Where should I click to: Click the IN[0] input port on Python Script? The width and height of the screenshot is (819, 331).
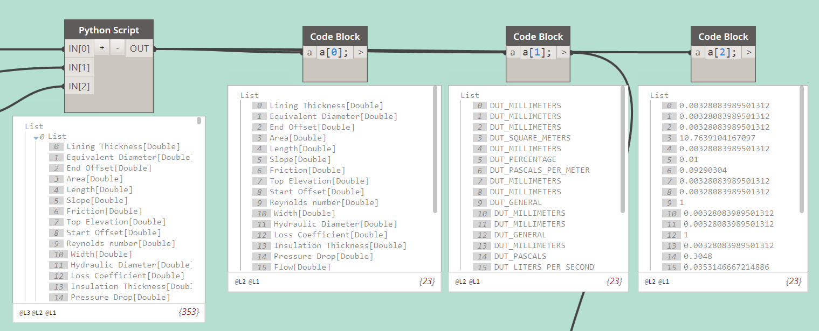point(79,48)
